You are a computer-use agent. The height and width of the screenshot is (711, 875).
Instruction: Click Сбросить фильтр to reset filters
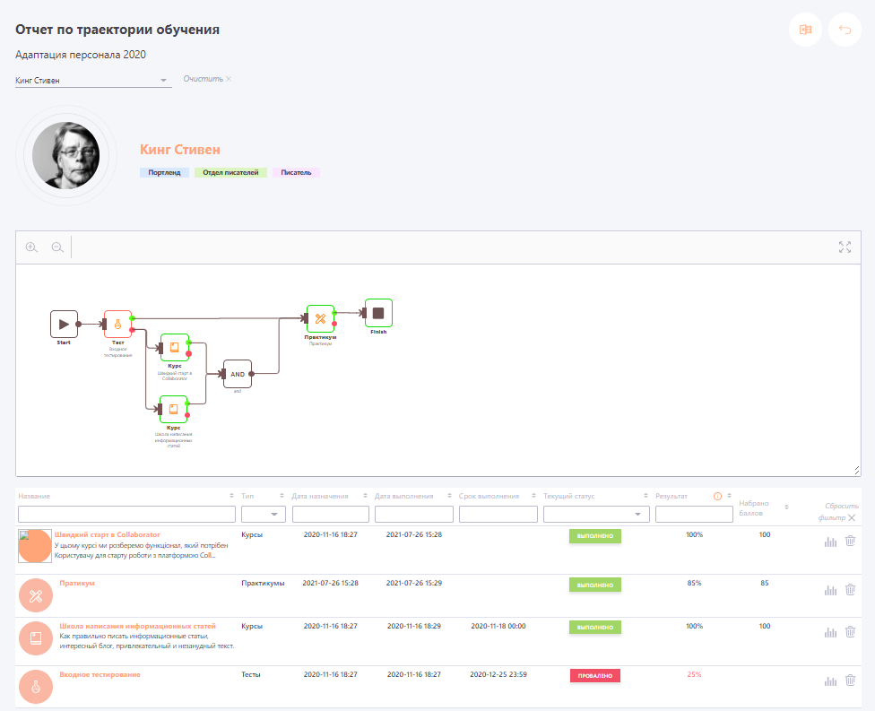point(836,512)
